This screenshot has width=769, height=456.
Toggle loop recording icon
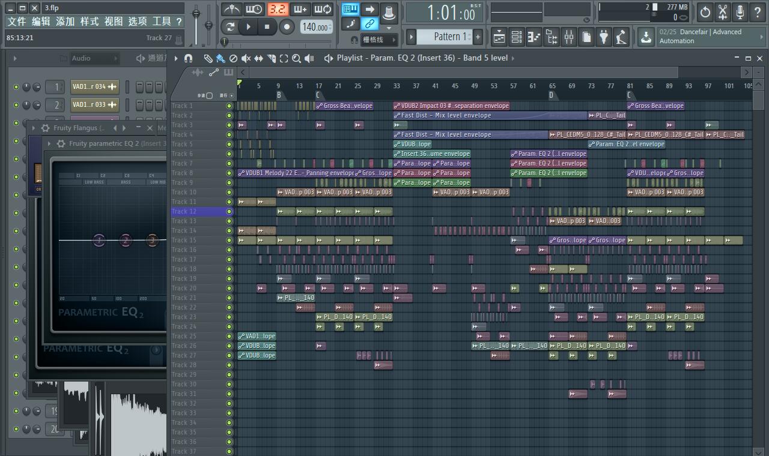323,9
